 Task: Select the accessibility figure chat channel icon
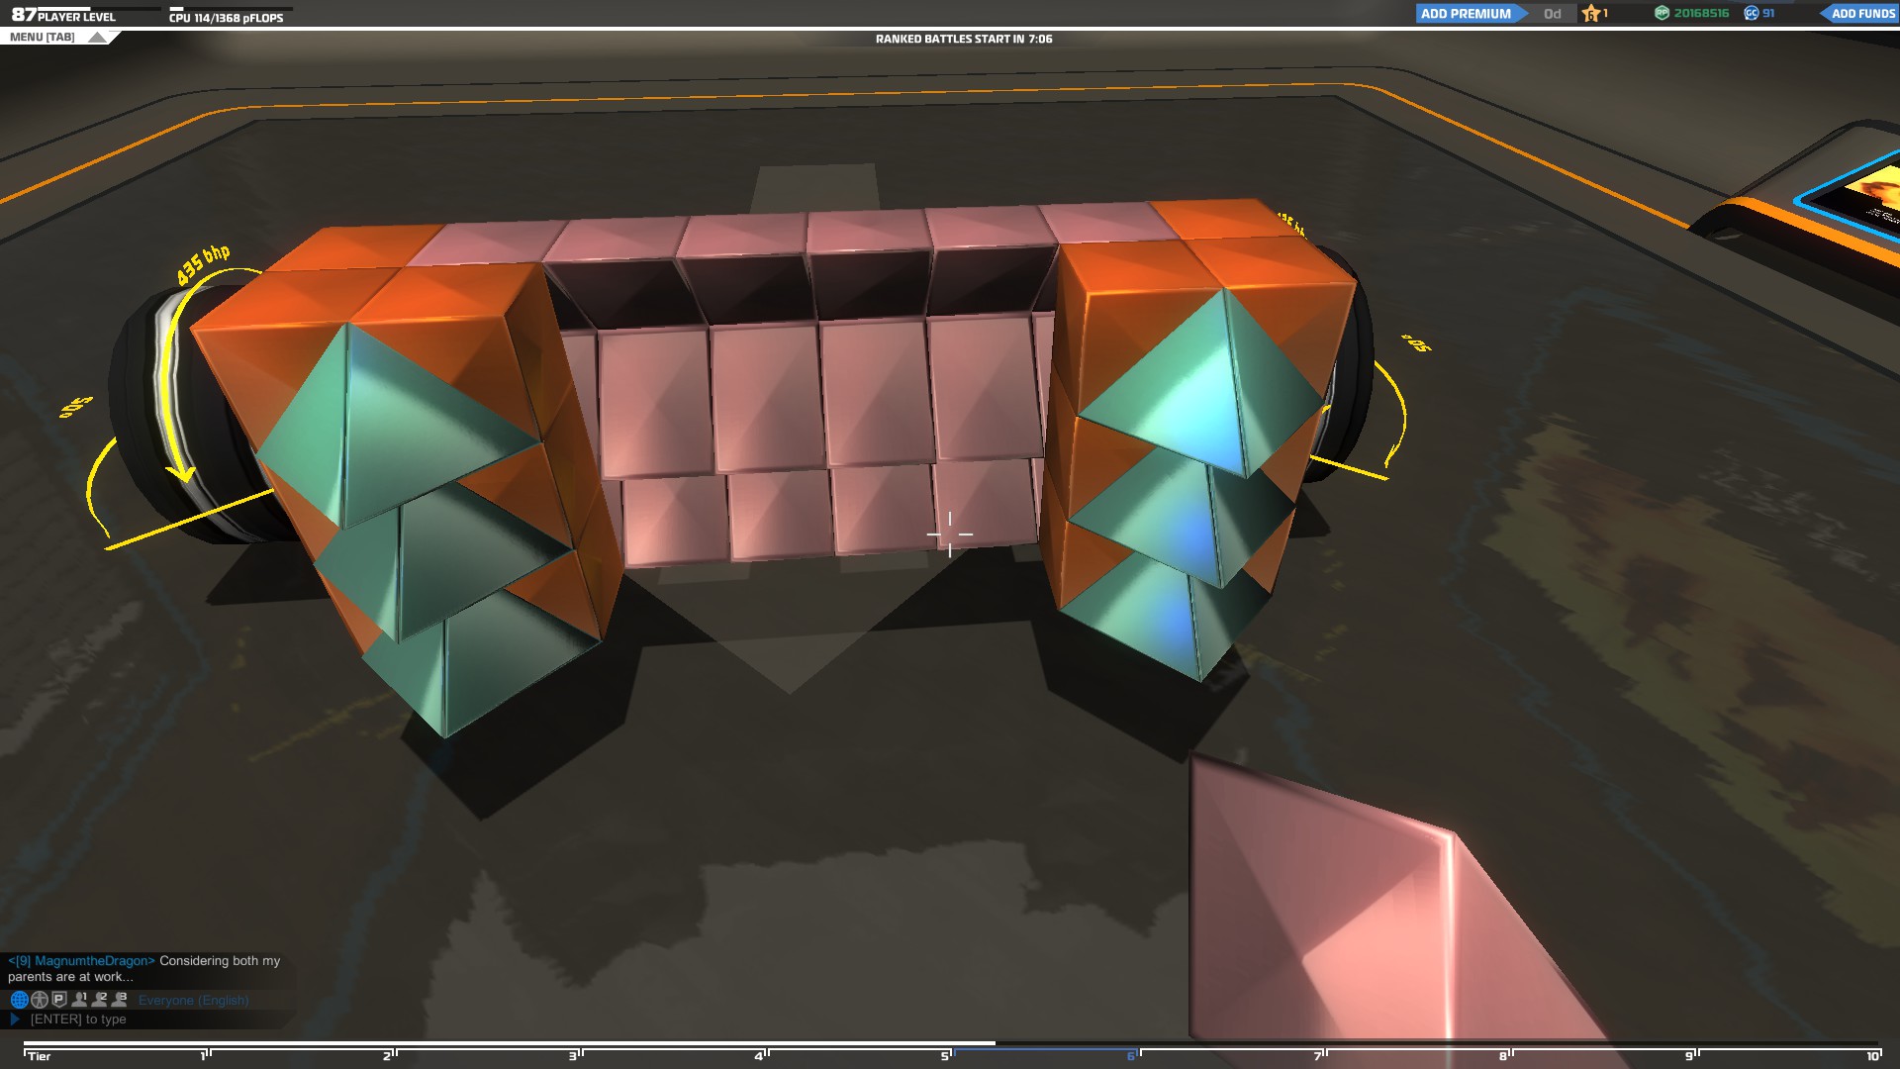[x=40, y=1000]
